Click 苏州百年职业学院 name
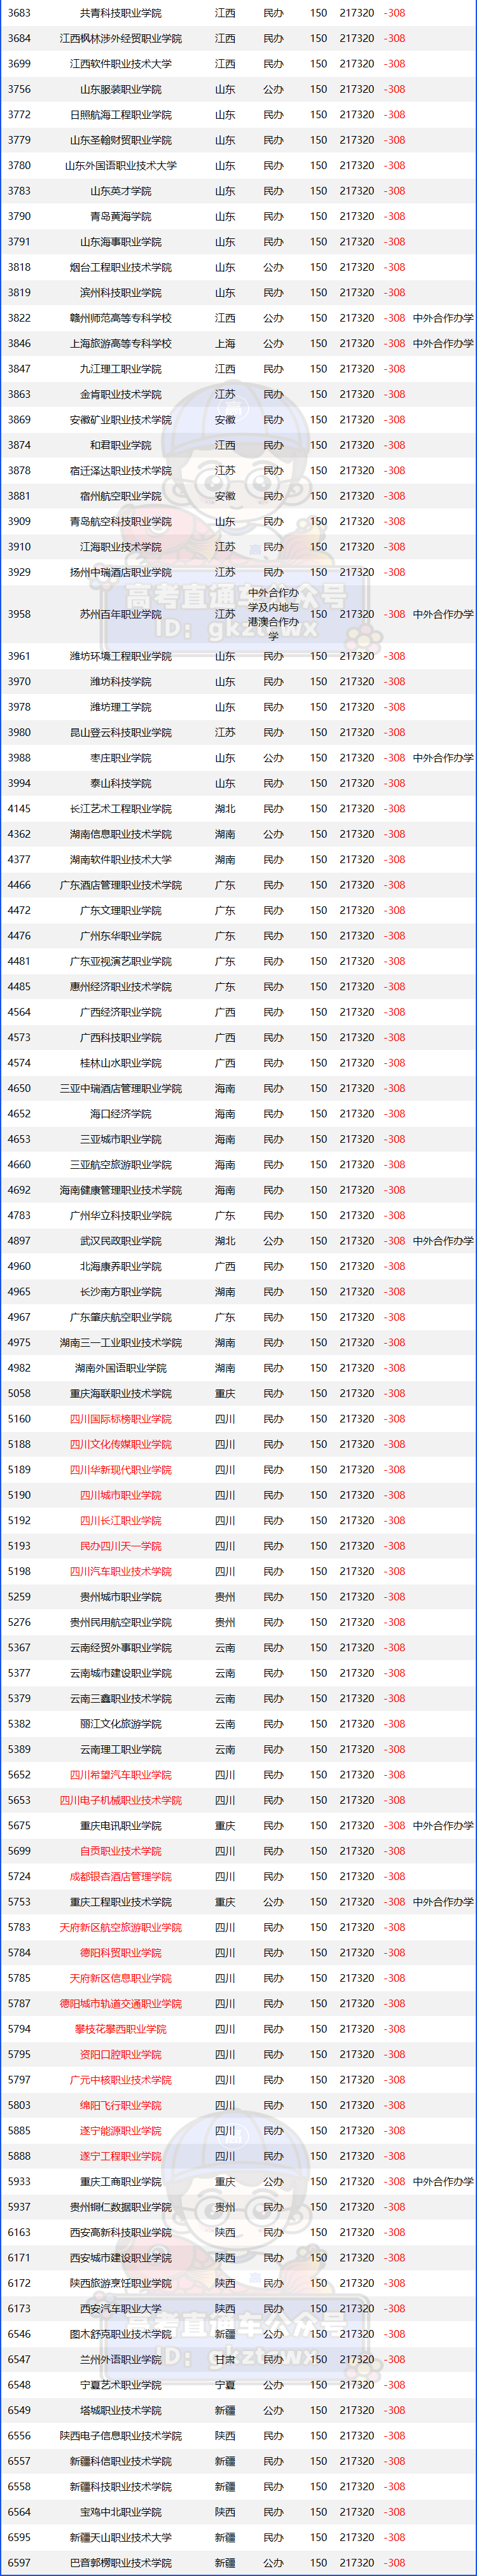 [120, 614]
